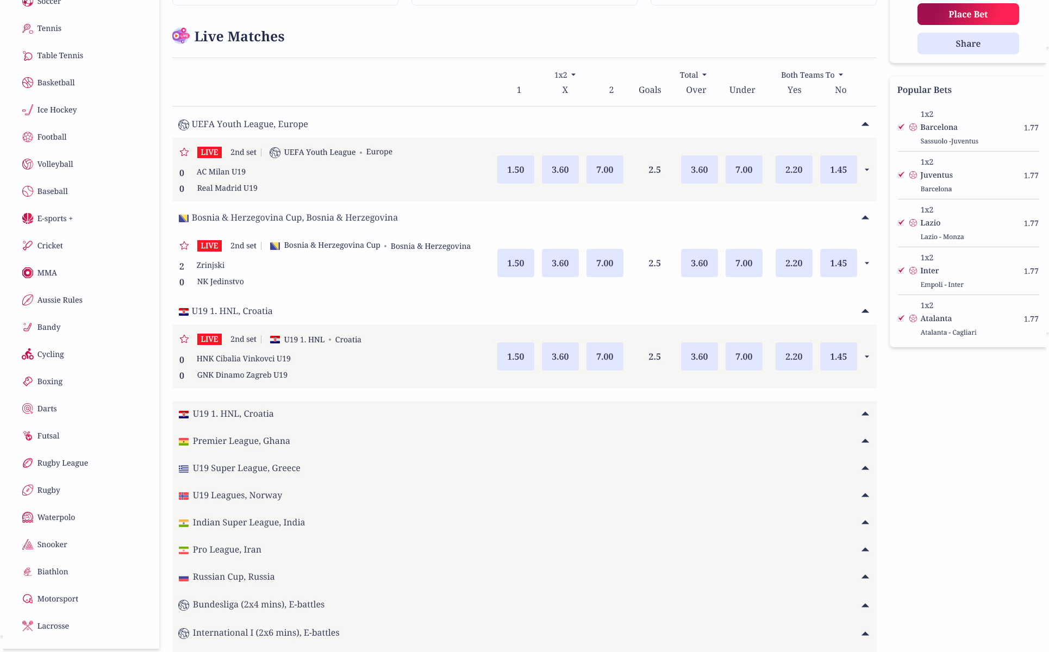
Task: Expand more markets for HNK Cibalia match
Action: (x=867, y=357)
